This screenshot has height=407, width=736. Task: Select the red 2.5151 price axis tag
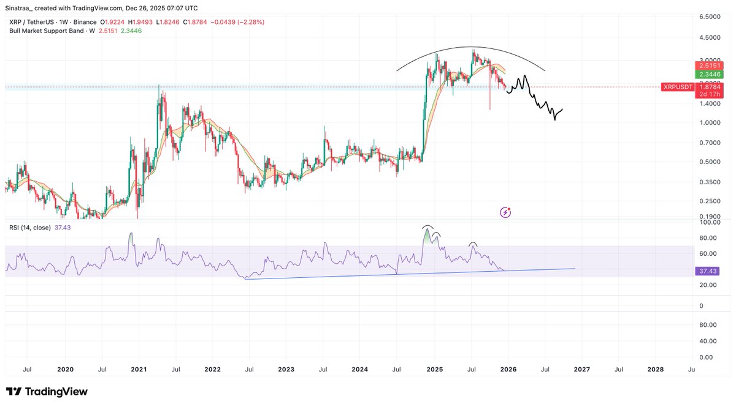tap(710, 65)
